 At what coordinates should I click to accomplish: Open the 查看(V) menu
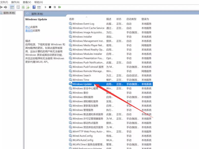click(x=27, y=2)
